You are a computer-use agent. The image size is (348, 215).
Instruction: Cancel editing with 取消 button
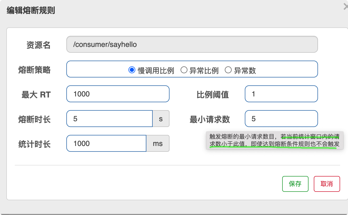pyautogui.click(x=327, y=184)
